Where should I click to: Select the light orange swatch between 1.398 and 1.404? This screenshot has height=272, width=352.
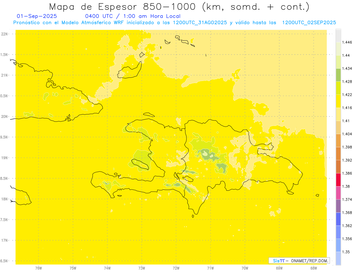tap(338, 141)
